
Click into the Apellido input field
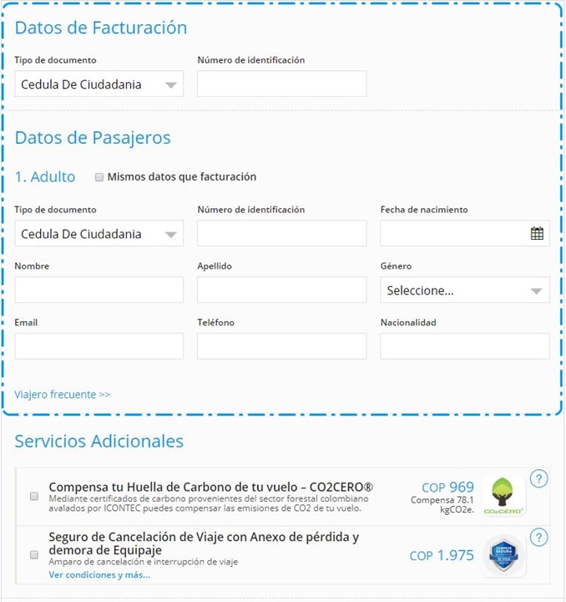click(x=281, y=290)
